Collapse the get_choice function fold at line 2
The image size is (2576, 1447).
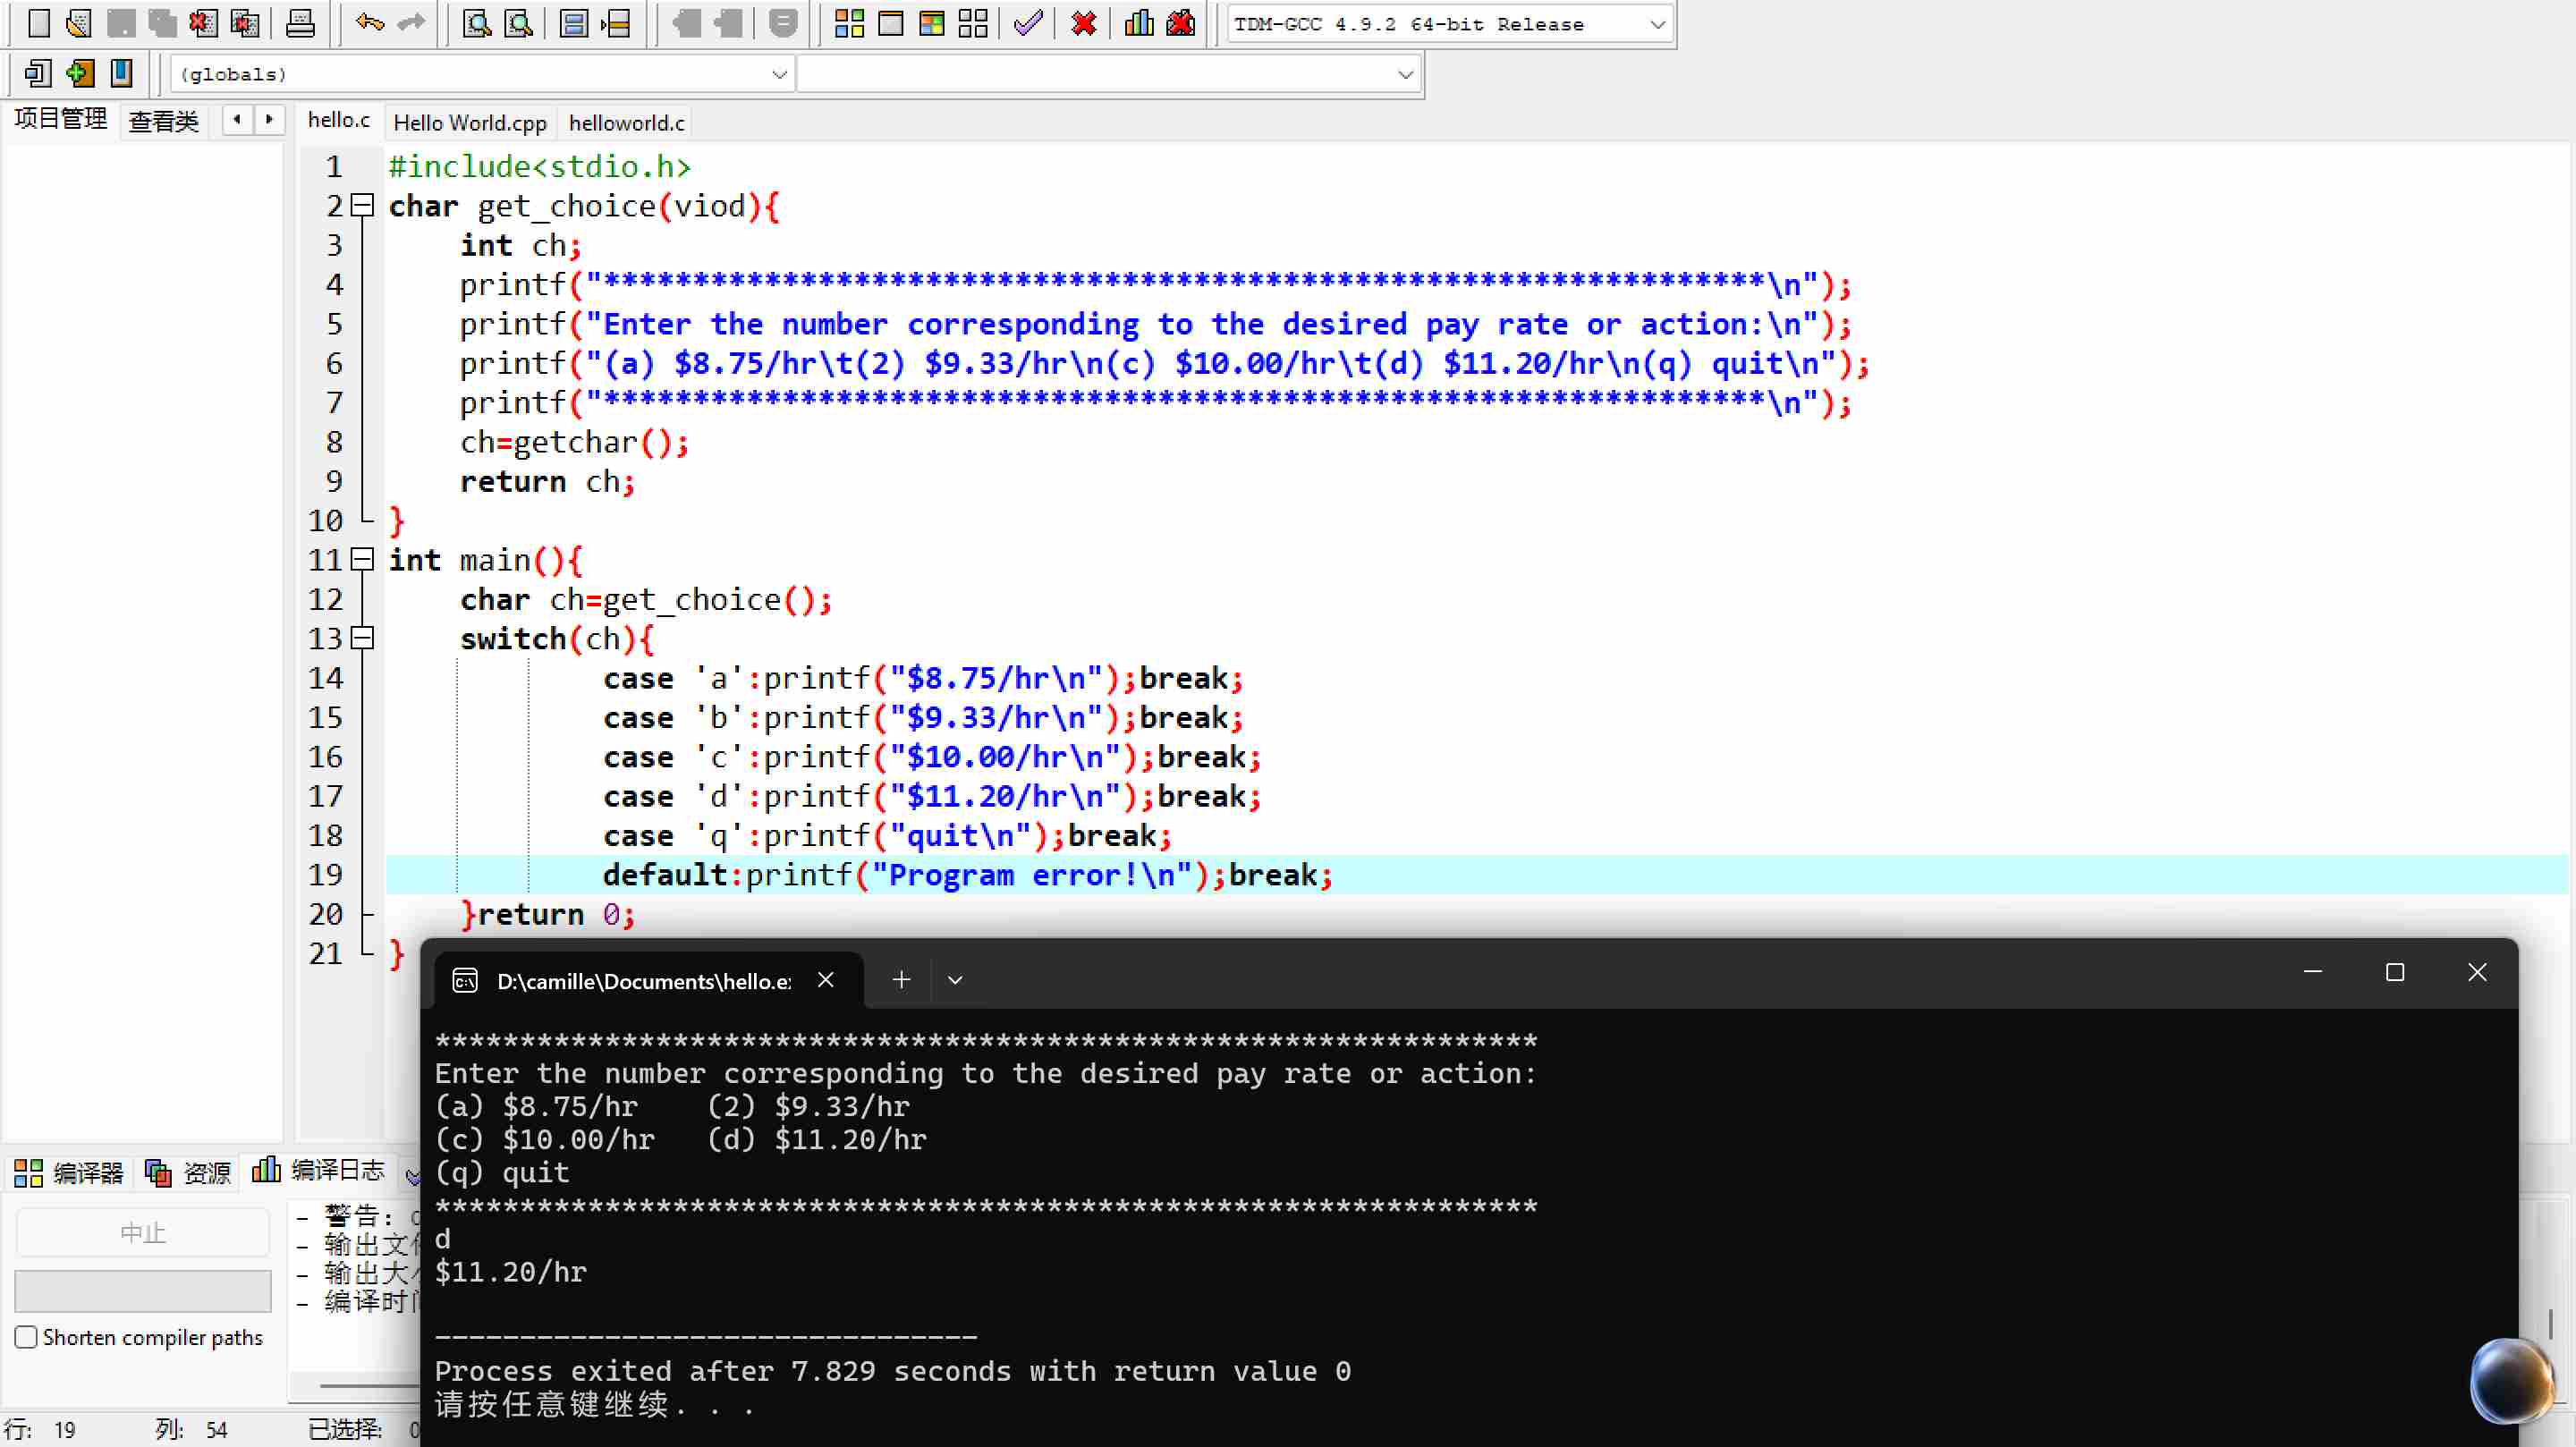[364, 206]
